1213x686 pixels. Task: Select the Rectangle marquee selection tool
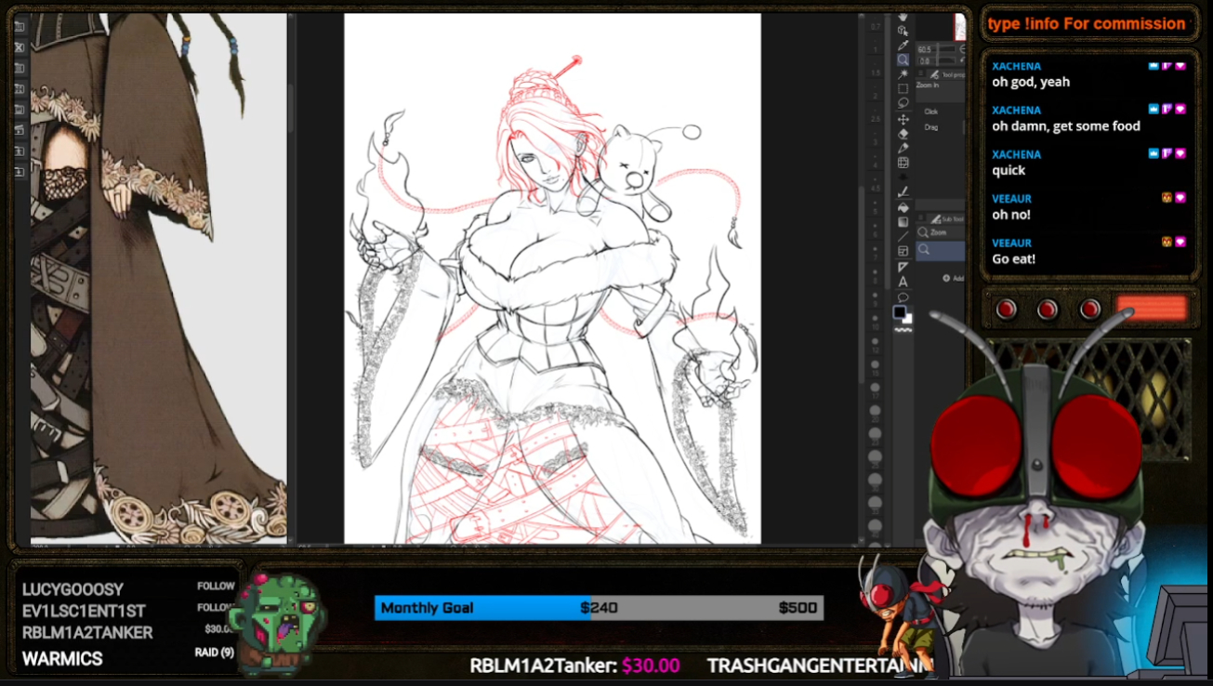pos(903,89)
